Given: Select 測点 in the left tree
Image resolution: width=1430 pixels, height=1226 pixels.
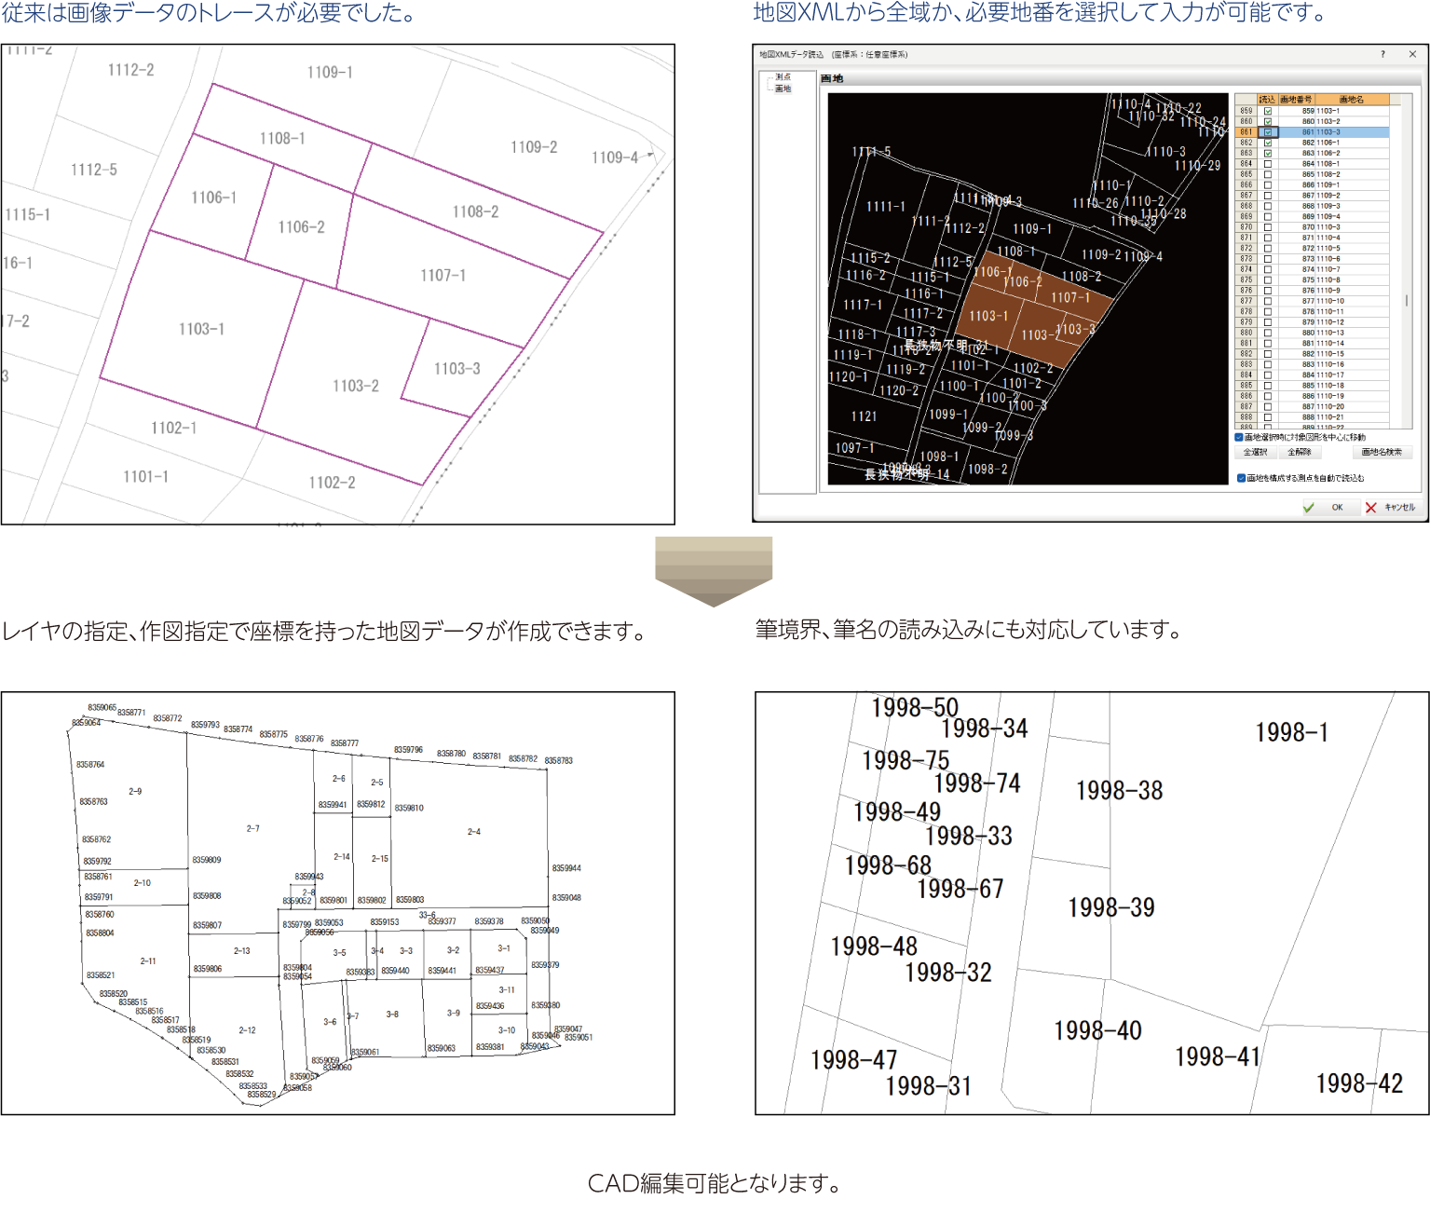Looking at the screenshot, I should [x=783, y=77].
